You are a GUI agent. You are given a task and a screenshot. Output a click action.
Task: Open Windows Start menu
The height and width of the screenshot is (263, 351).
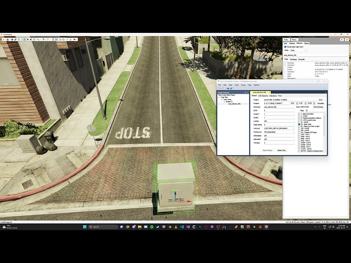pos(85,227)
